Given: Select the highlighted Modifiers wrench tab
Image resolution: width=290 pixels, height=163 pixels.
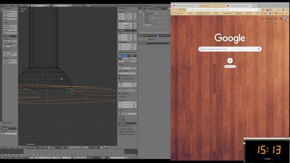Looking at the screenshot, I should pyautogui.click(x=158, y=36).
